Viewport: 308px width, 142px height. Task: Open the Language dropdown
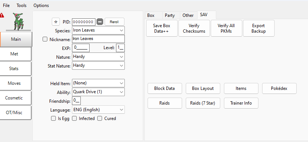(x=98, y=110)
